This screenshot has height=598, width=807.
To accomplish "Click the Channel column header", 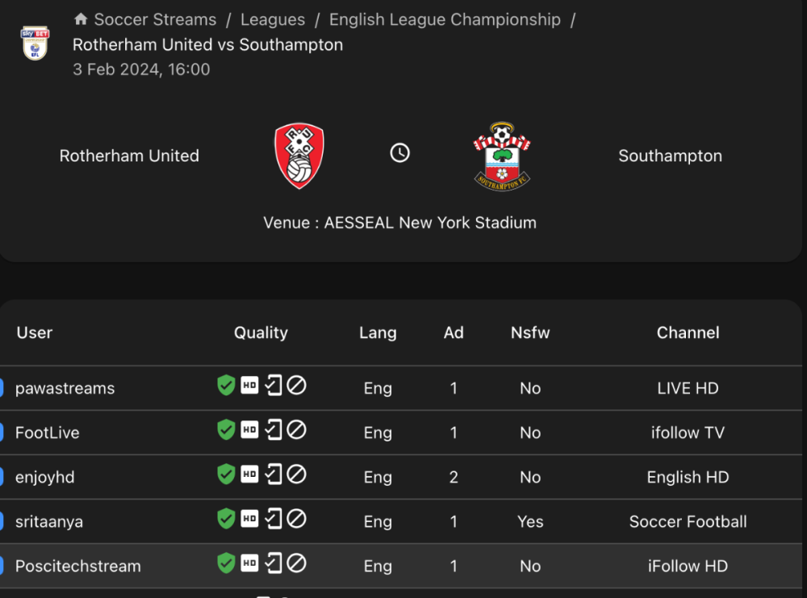I will click(688, 332).
